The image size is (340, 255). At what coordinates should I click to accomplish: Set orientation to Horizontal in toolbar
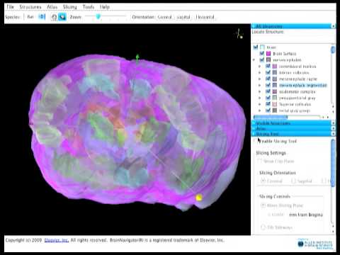tap(205, 17)
